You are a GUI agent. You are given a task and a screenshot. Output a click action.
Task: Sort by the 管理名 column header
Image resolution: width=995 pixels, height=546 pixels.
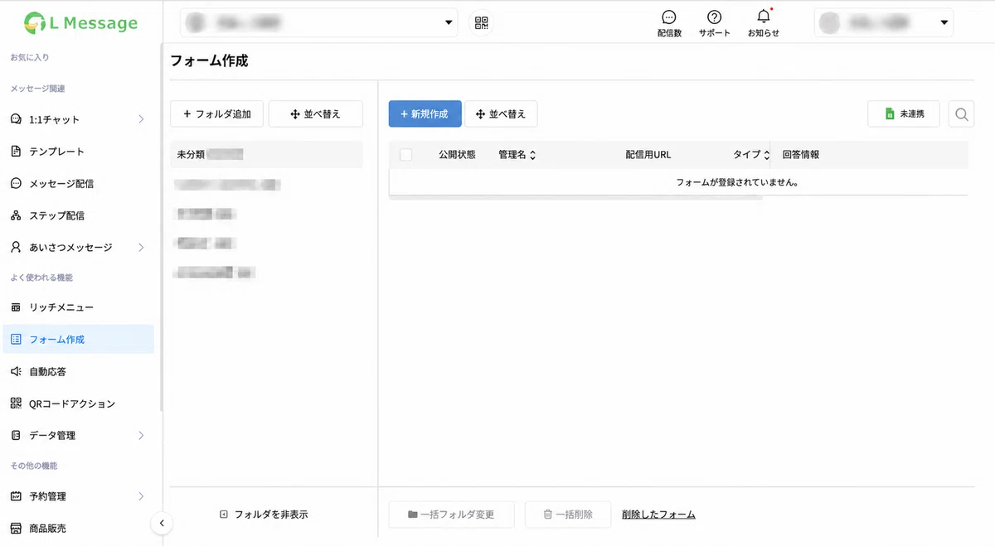(517, 155)
